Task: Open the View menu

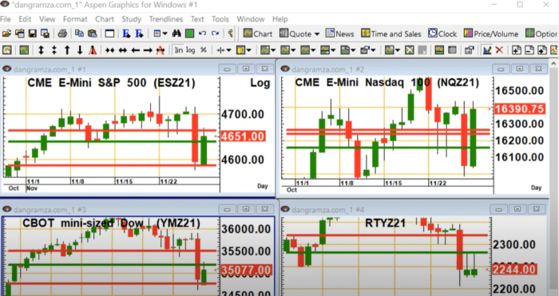Action: coord(47,19)
